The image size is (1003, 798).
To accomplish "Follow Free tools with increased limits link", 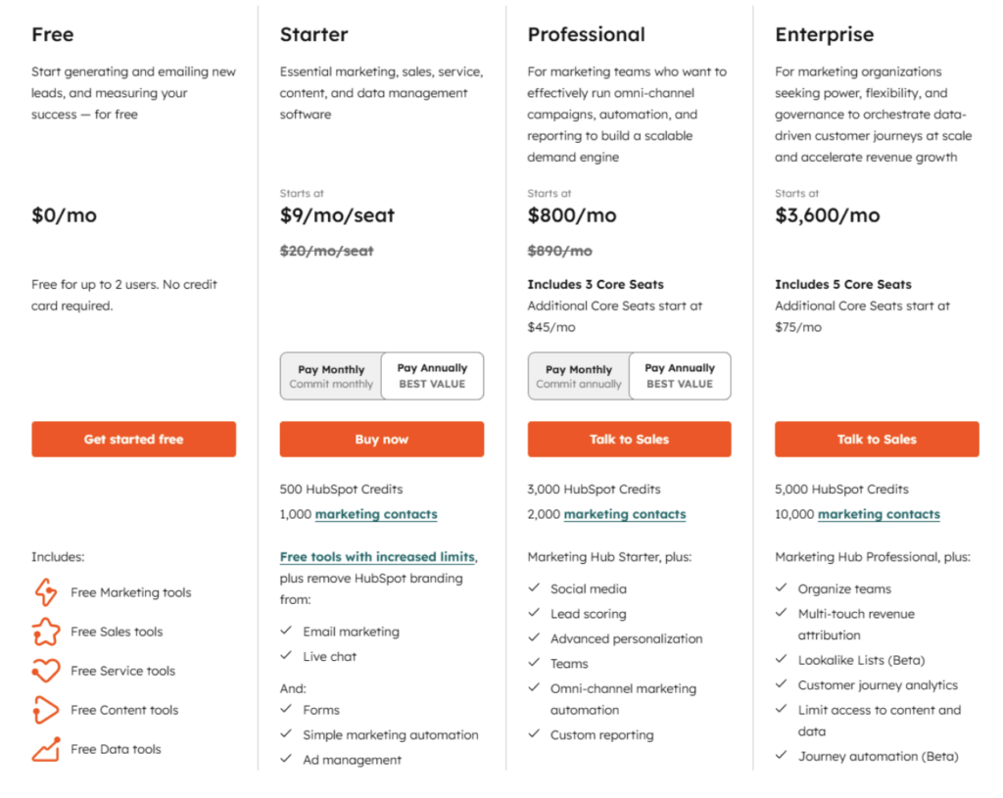I will click(x=377, y=557).
